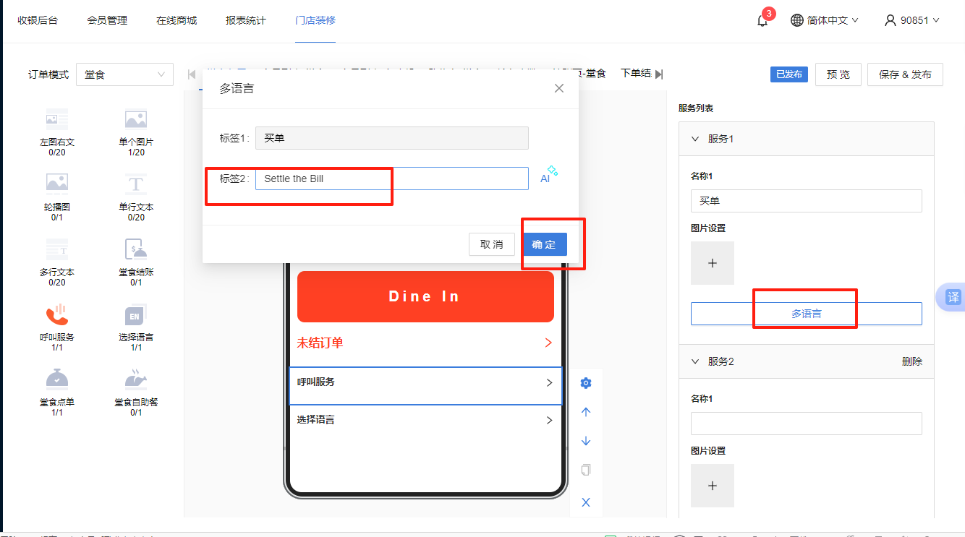
Task: Click 取消 in the 多语言 dialog
Action: coord(492,244)
